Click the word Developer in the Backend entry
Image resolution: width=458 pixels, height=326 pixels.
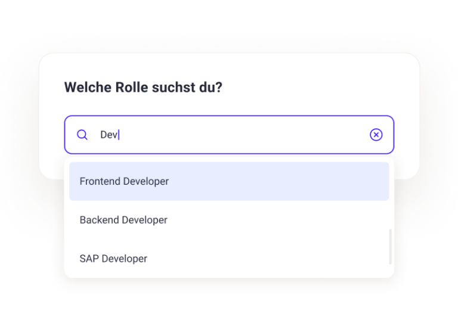point(144,221)
